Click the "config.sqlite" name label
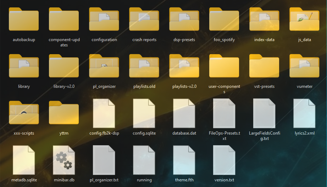The height and width of the screenshot is (187, 327). [144, 133]
